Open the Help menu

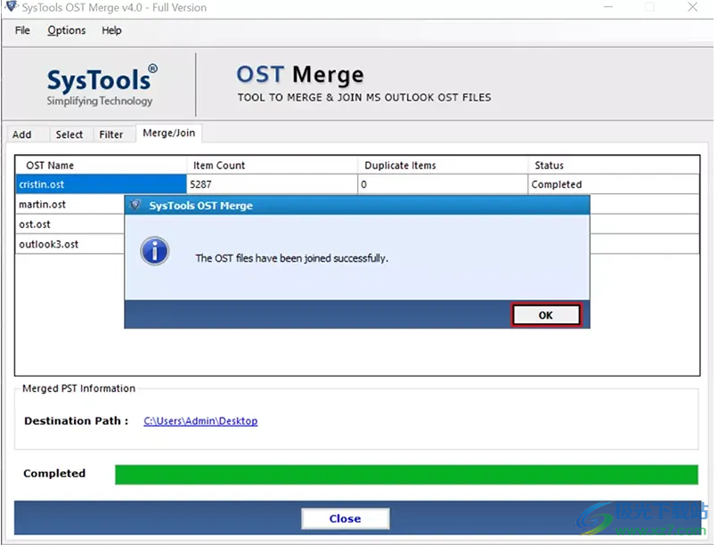(x=111, y=30)
